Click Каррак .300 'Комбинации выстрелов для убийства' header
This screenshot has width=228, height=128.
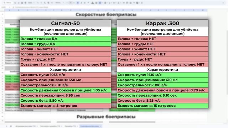162,32
